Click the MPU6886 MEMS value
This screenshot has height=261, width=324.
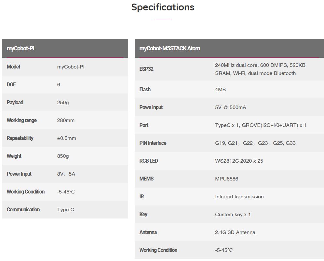point(226,179)
